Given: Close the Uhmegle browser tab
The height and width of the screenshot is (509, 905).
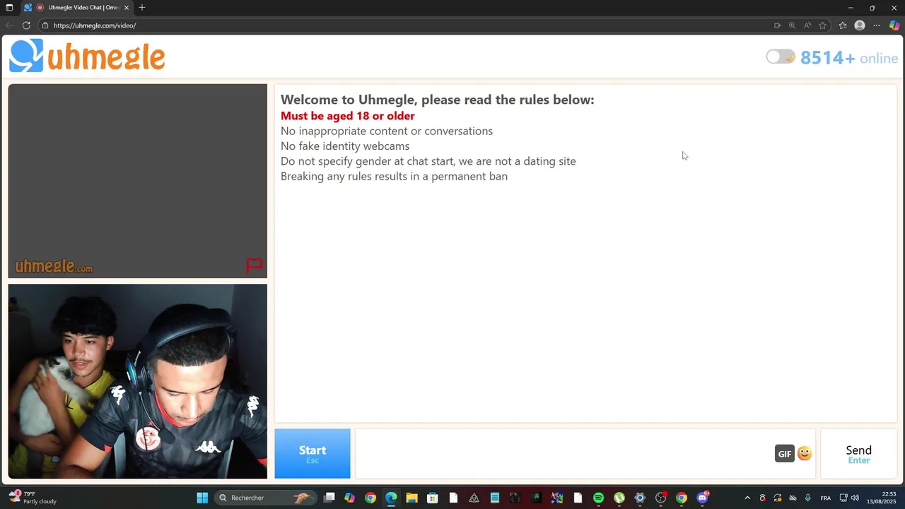Looking at the screenshot, I should (127, 8).
